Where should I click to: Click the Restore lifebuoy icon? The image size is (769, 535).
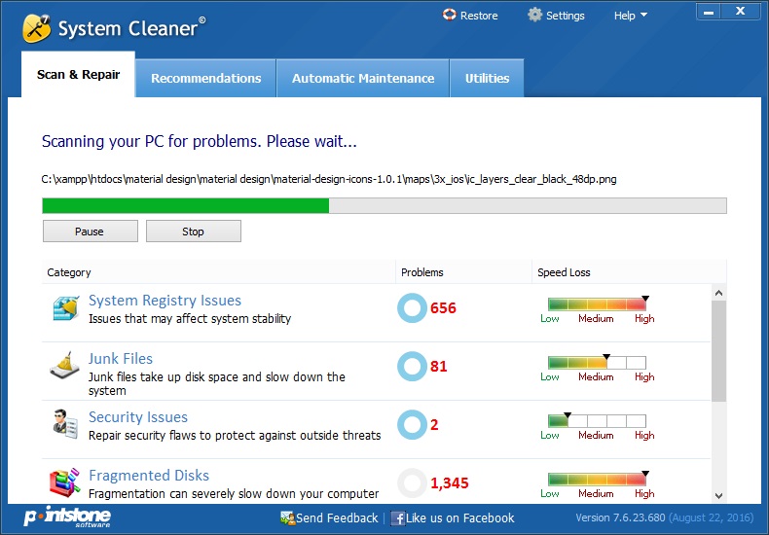point(449,15)
